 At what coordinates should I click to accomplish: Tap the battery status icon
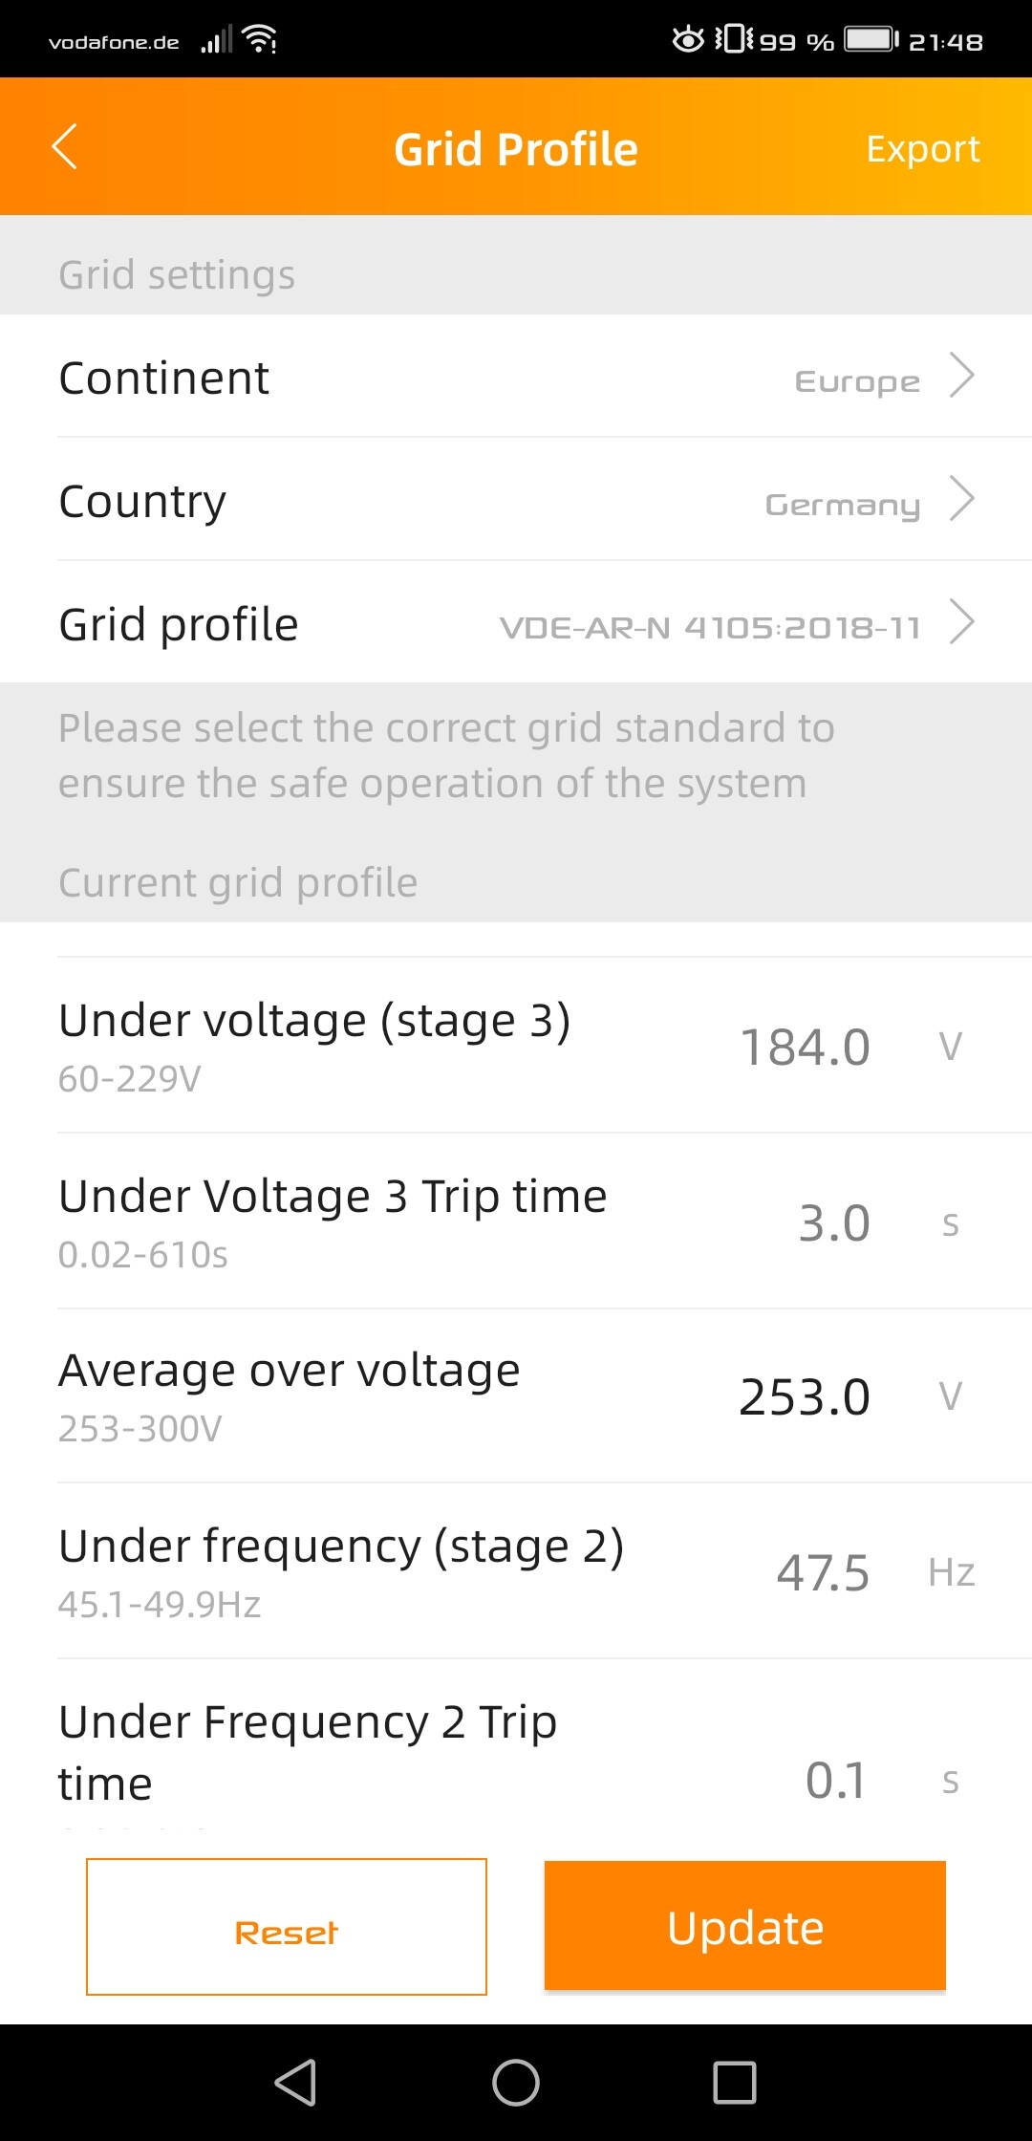pos(871,40)
